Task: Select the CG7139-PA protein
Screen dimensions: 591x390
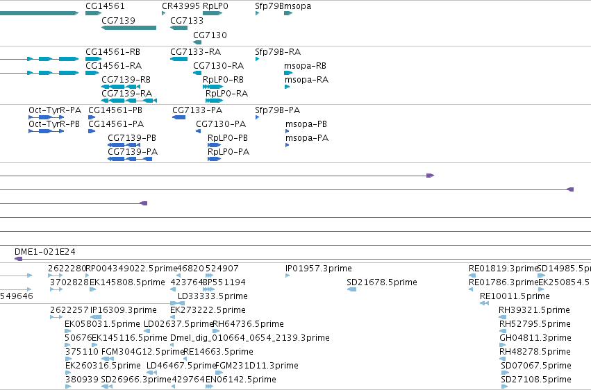Action: [130, 159]
